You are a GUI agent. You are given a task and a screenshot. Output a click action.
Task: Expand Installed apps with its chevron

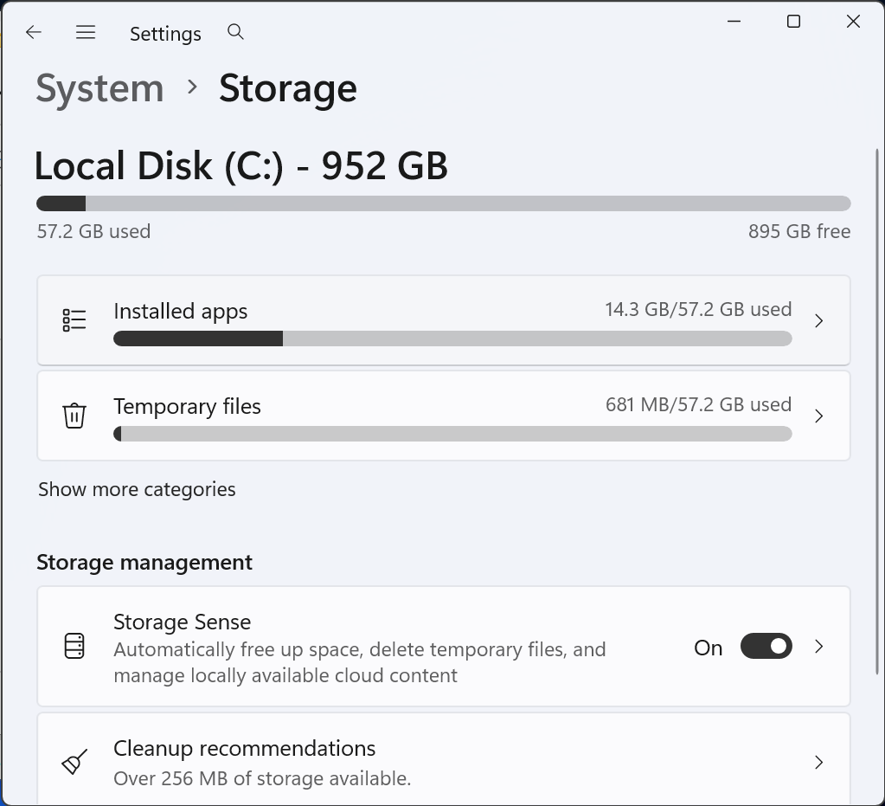coord(818,321)
